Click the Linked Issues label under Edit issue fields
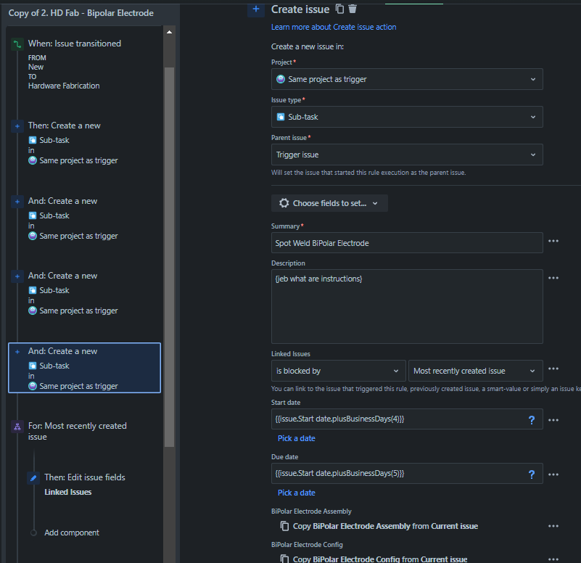 [x=67, y=492]
